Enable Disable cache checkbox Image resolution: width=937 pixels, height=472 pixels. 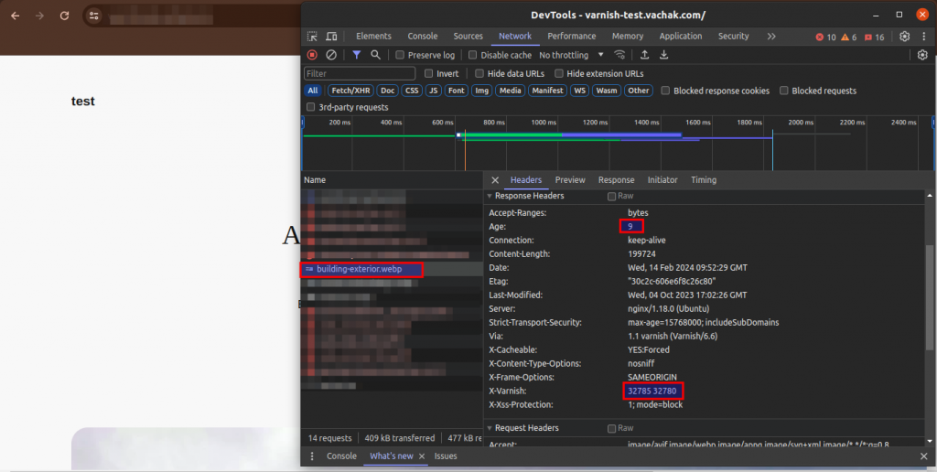473,55
